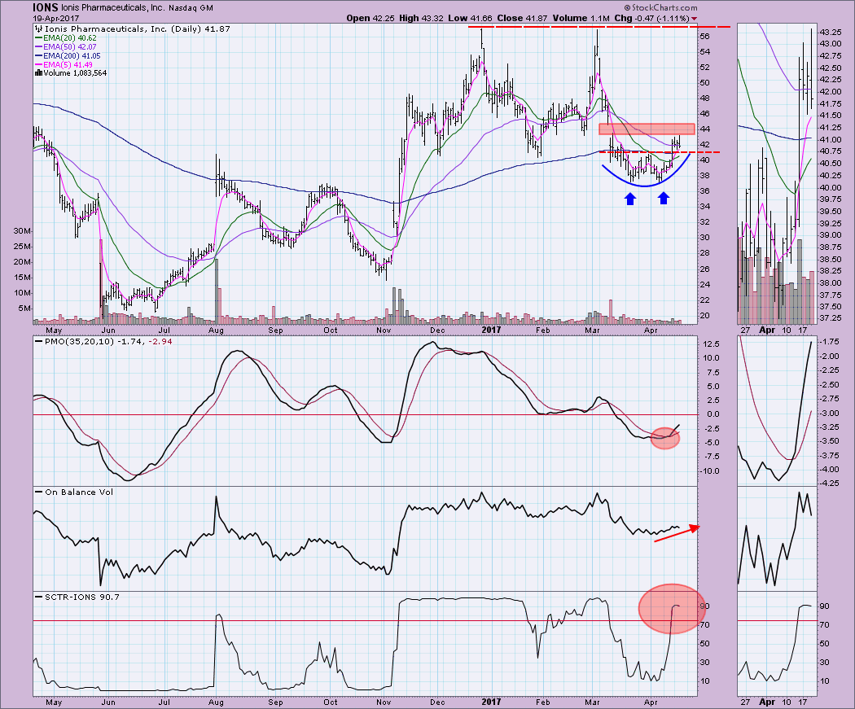Click the 'Open 42.25' value
Image resolution: width=855 pixels, height=709 pixels.
(x=370, y=18)
